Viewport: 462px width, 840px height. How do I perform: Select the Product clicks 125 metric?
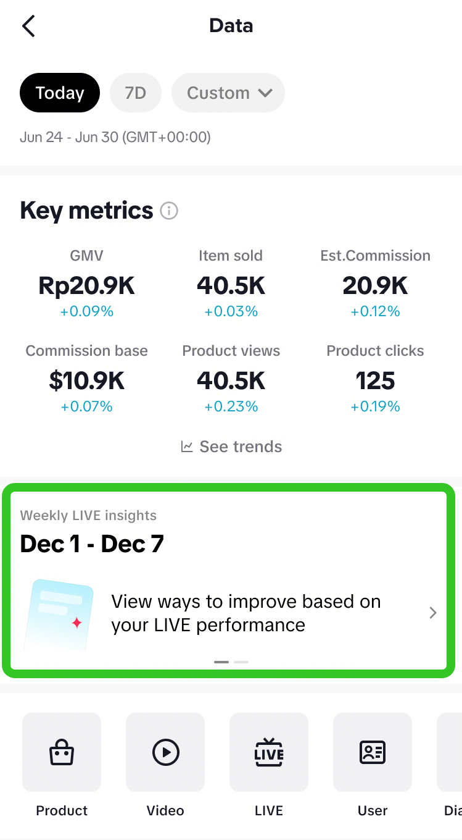tap(375, 380)
